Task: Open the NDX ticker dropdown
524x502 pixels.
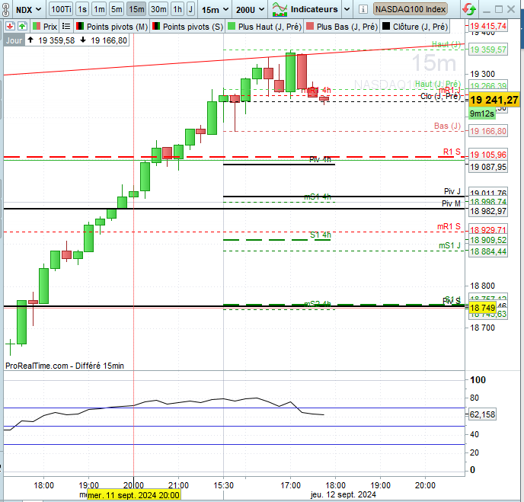Action: point(28,10)
